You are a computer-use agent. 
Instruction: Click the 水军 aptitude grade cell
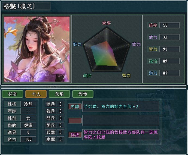60,139
